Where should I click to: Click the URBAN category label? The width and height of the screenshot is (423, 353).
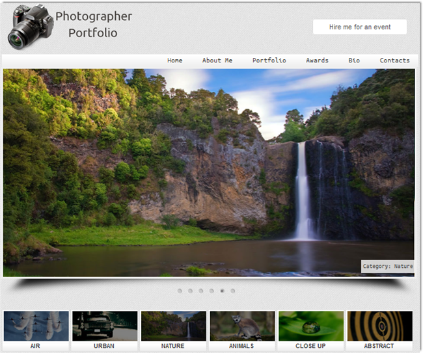(x=104, y=346)
